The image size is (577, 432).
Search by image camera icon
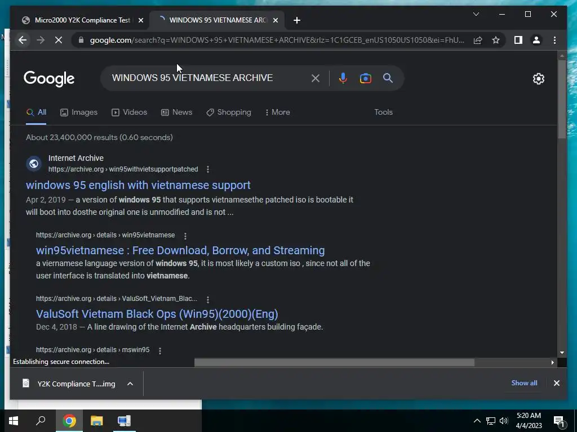click(x=365, y=78)
